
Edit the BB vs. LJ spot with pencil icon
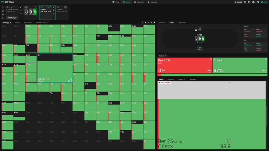(x=21, y=7)
